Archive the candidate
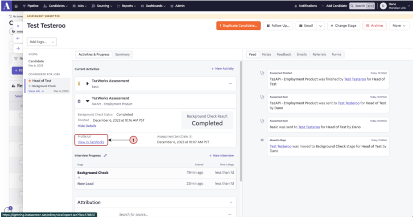 click(x=374, y=25)
